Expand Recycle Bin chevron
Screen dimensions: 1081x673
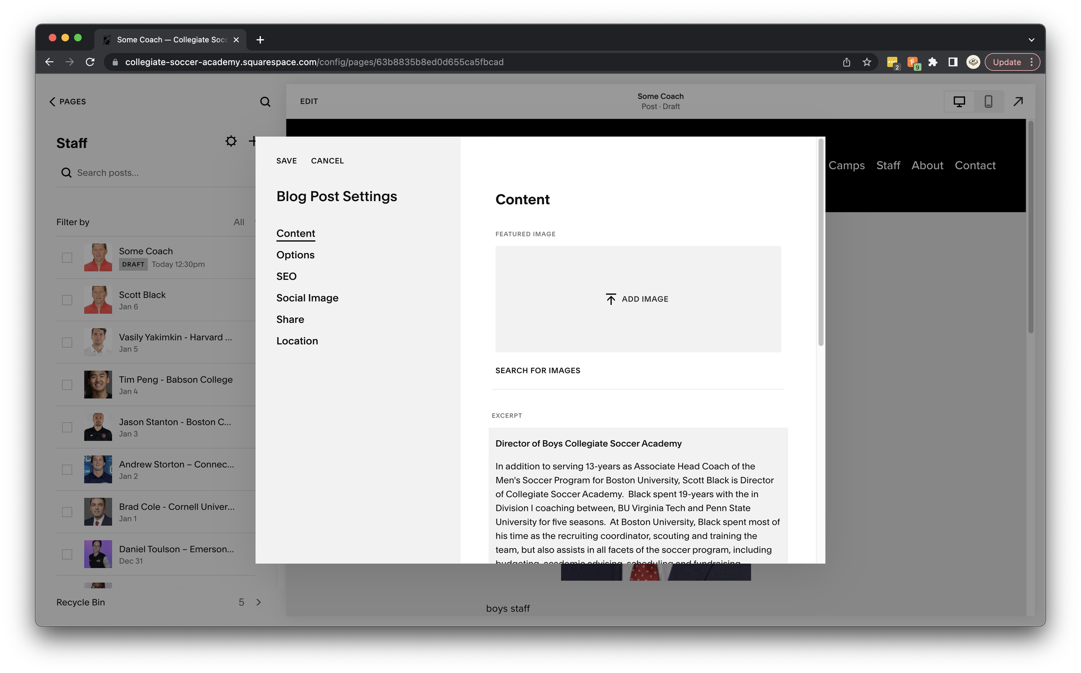(259, 602)
